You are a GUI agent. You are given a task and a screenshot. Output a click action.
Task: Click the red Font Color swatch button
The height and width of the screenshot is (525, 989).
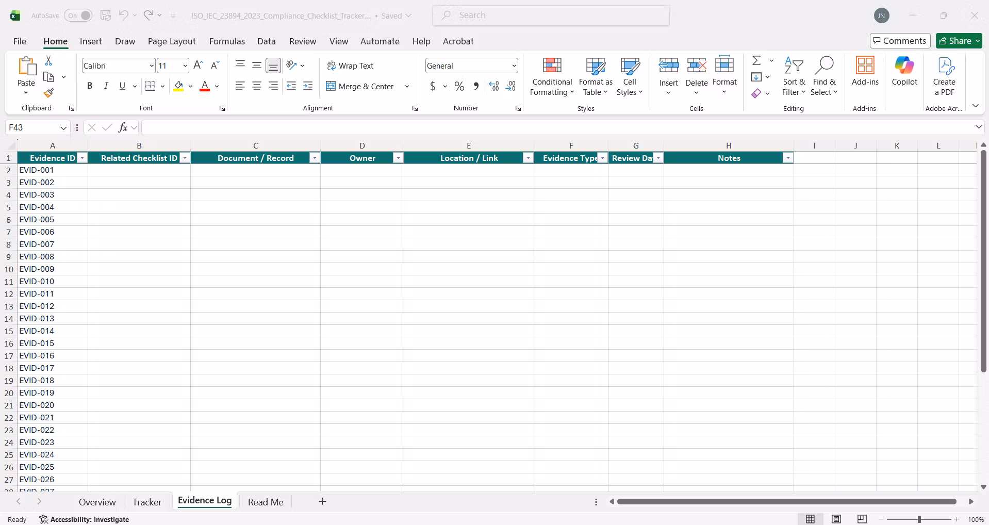(x=205, y=86)
